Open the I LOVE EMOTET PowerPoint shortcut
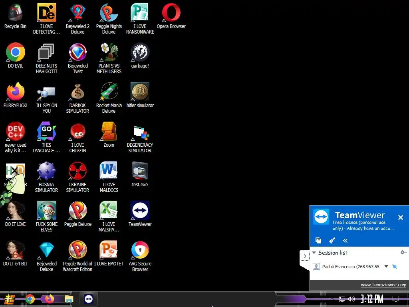Viewport: 409px width, 307px height. [x=109, y=253]
